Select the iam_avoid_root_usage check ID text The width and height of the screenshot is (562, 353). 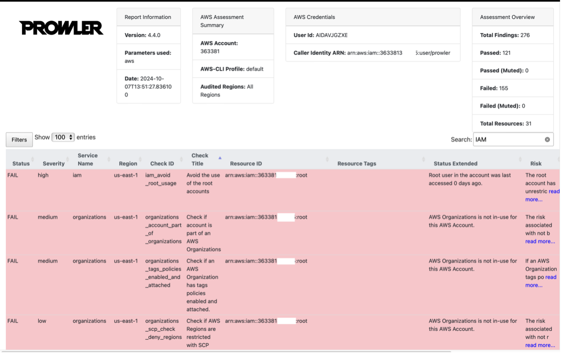pos(161,179)
